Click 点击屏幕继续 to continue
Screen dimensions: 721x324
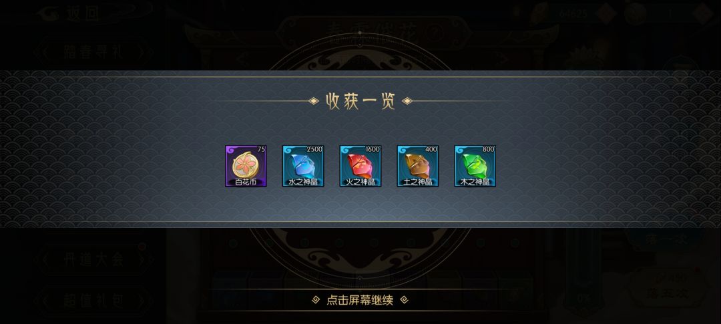pos(360,301)
